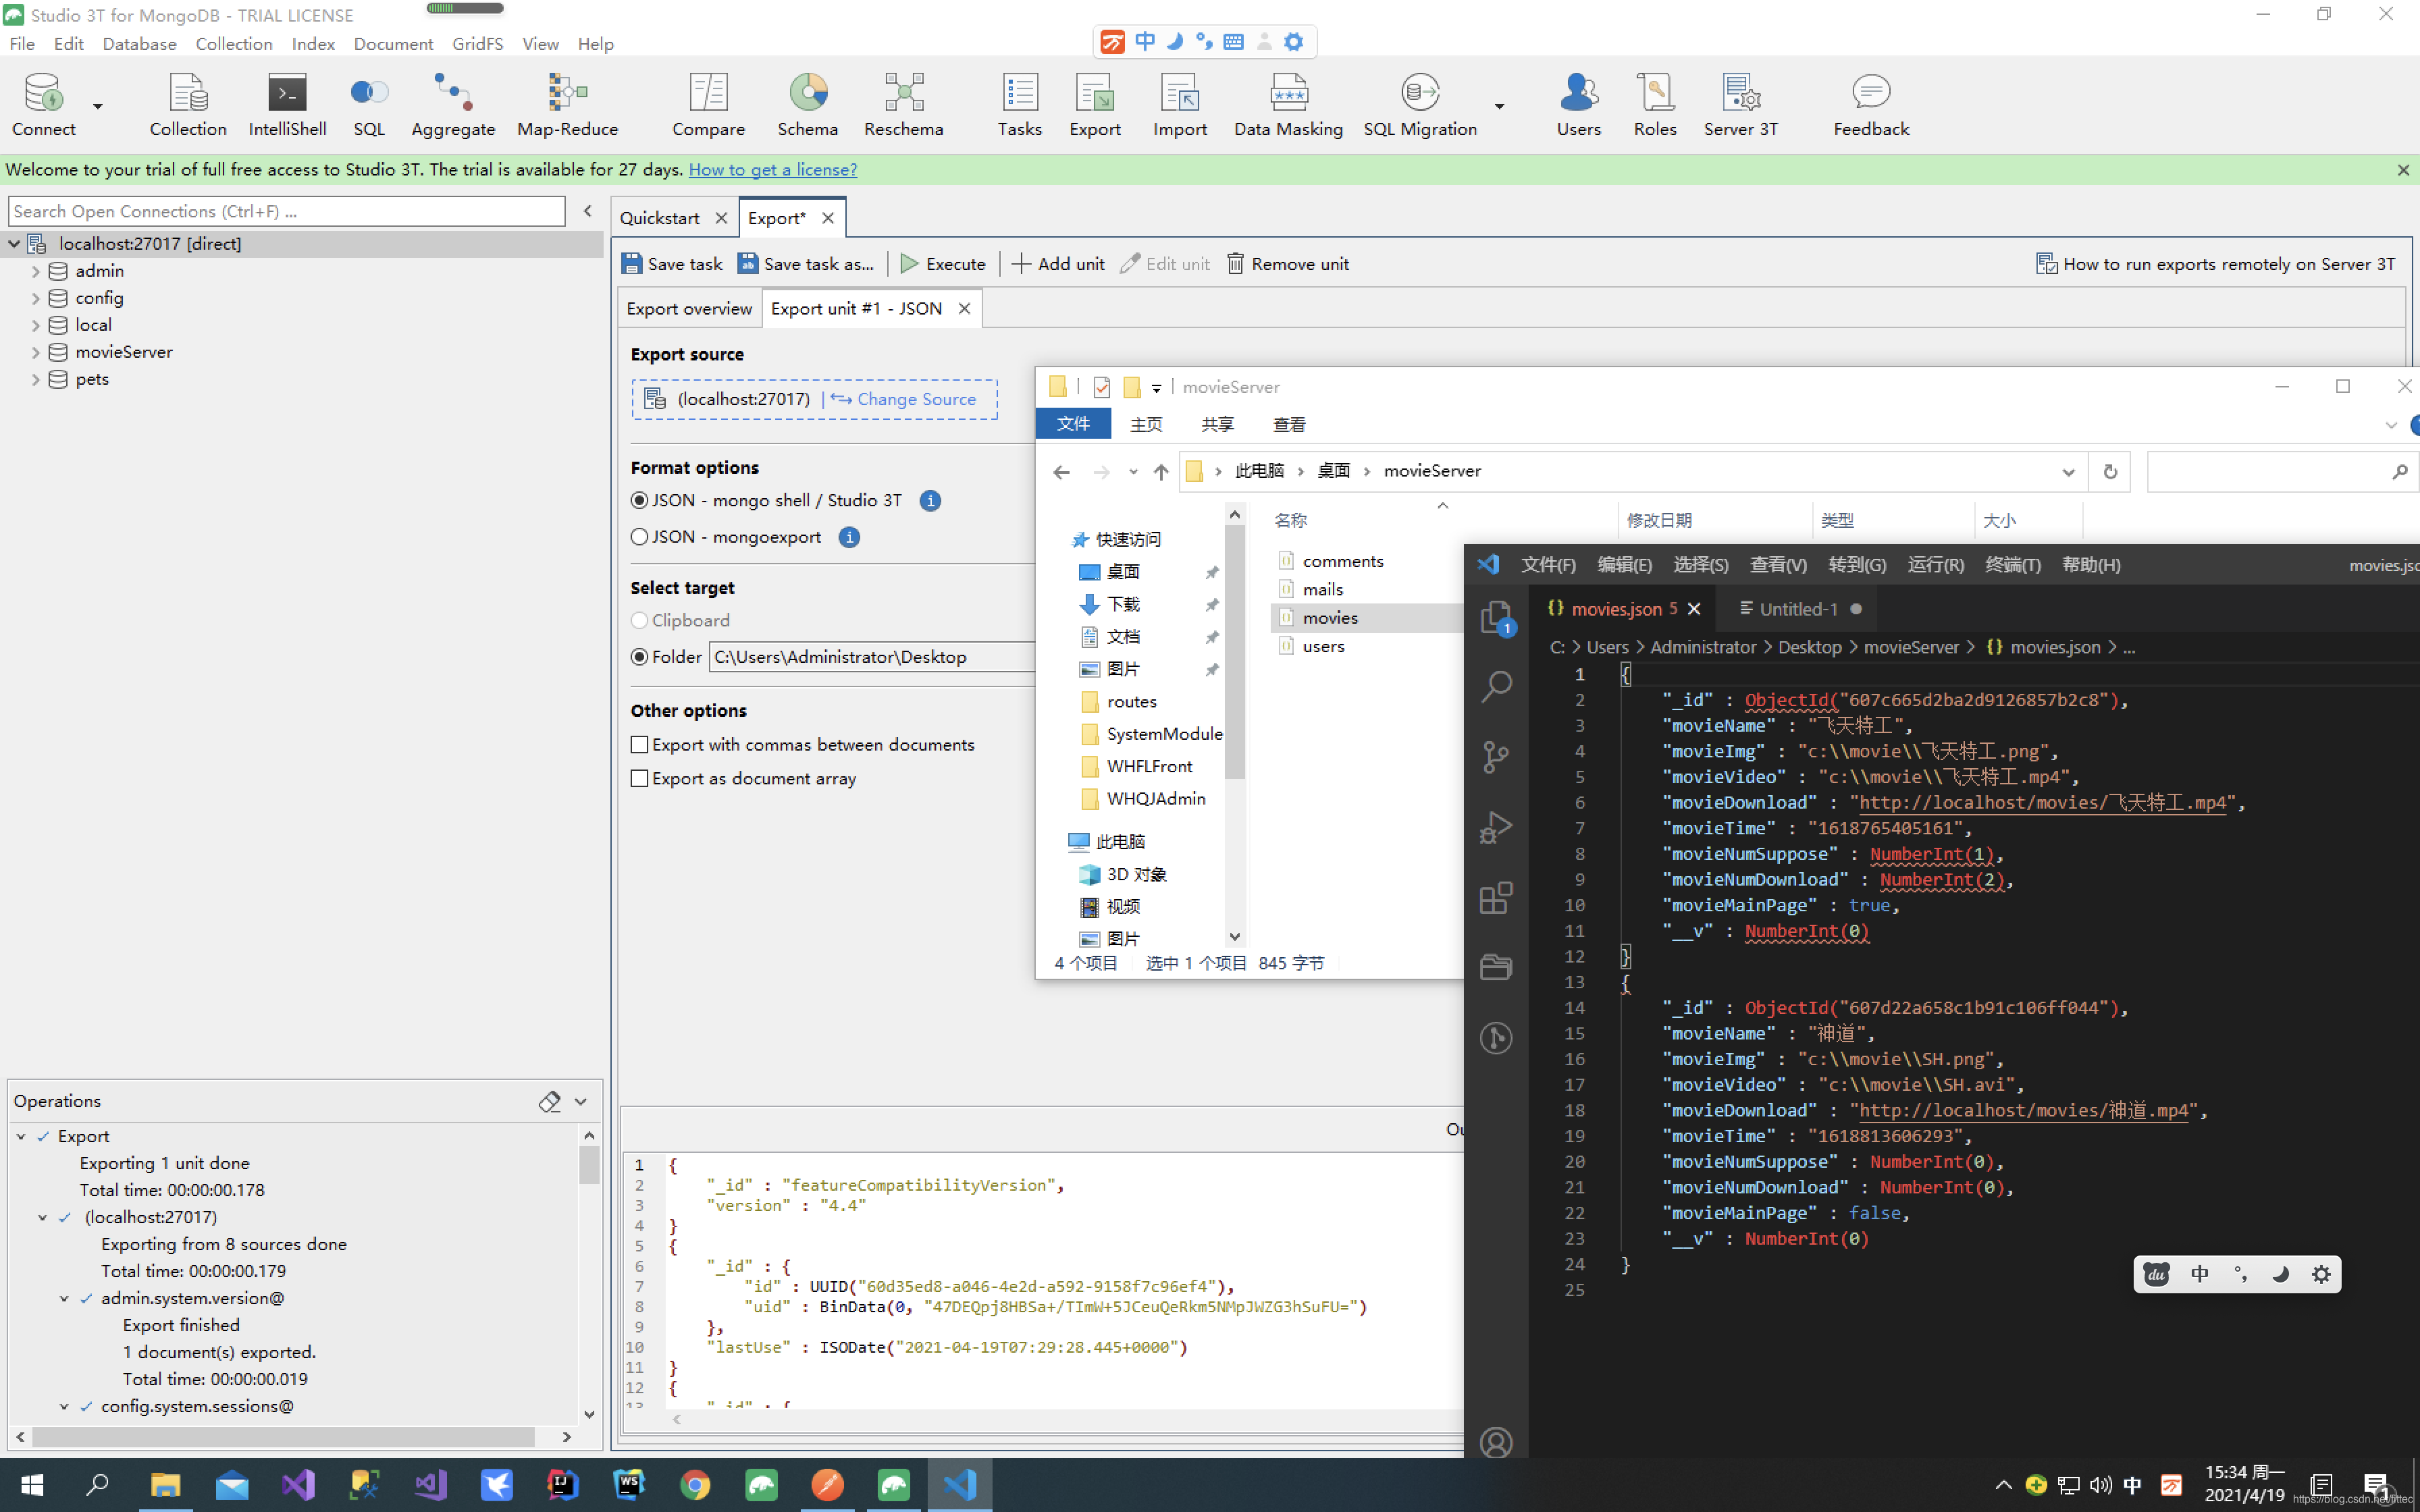
Task: Open the Users manager
Action: (x=1578, y=104)
